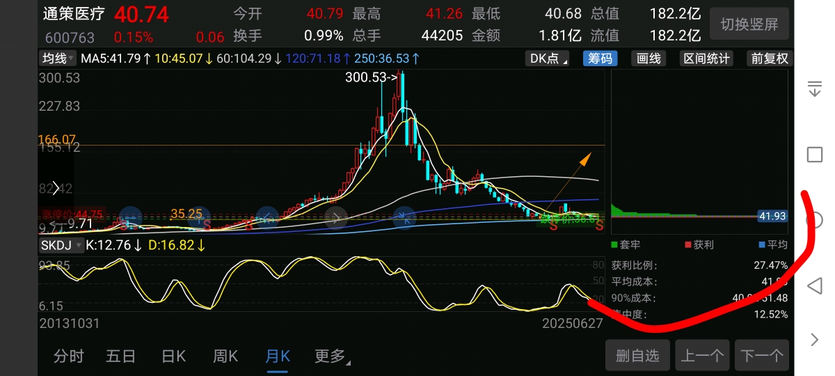Tap the 250:36.53 average label
This screenshot has width=835, height=376.
[x=387, y=59]
